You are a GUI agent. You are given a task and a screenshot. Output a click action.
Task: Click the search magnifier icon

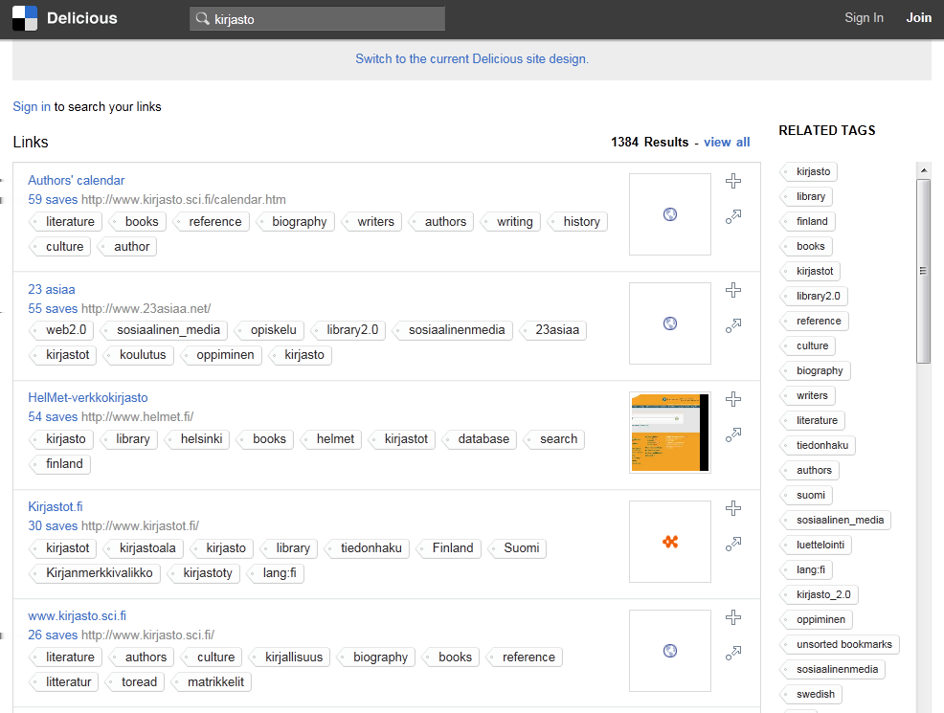203,18
